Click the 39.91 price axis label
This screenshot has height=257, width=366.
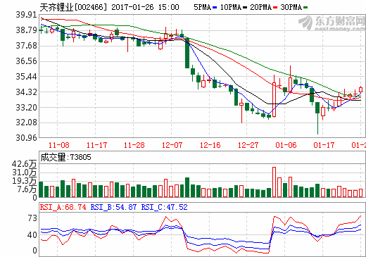click(26, 15)
